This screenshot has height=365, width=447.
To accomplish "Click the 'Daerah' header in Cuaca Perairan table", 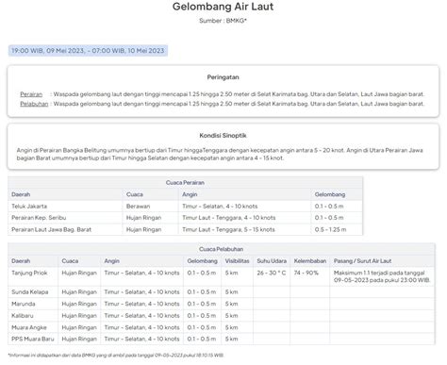I will tap(21, 194).
